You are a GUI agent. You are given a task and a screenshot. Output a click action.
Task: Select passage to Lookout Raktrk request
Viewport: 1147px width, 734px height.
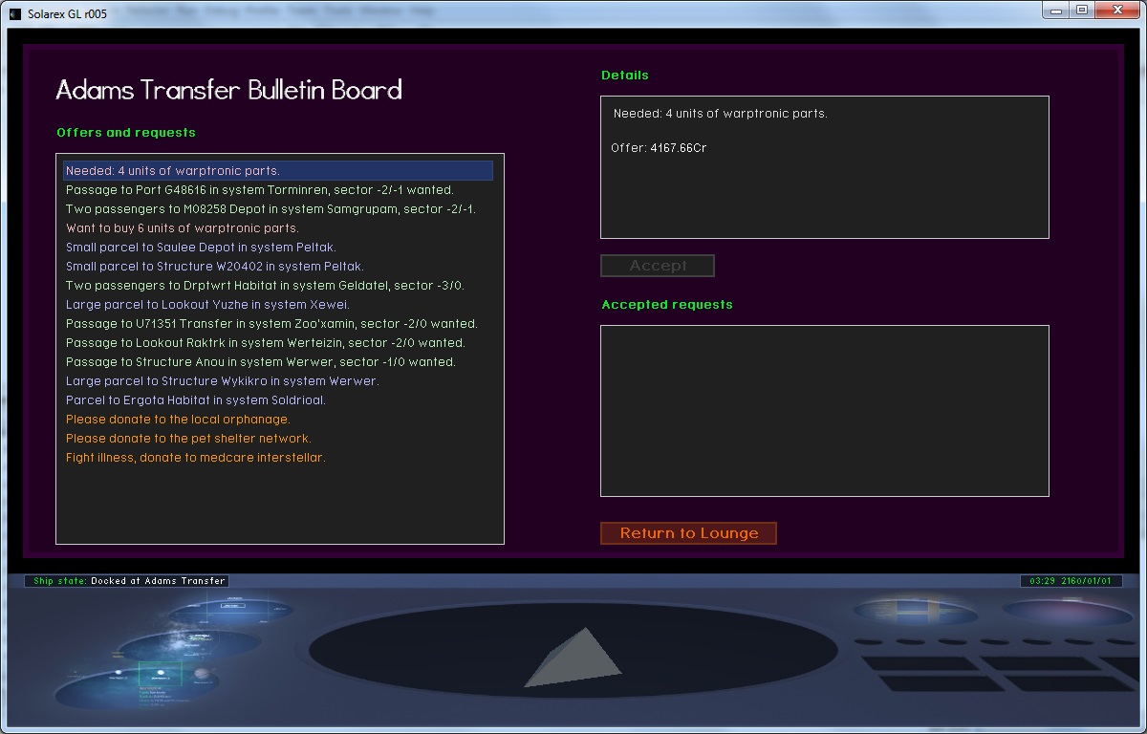click(x=265, y=343)
